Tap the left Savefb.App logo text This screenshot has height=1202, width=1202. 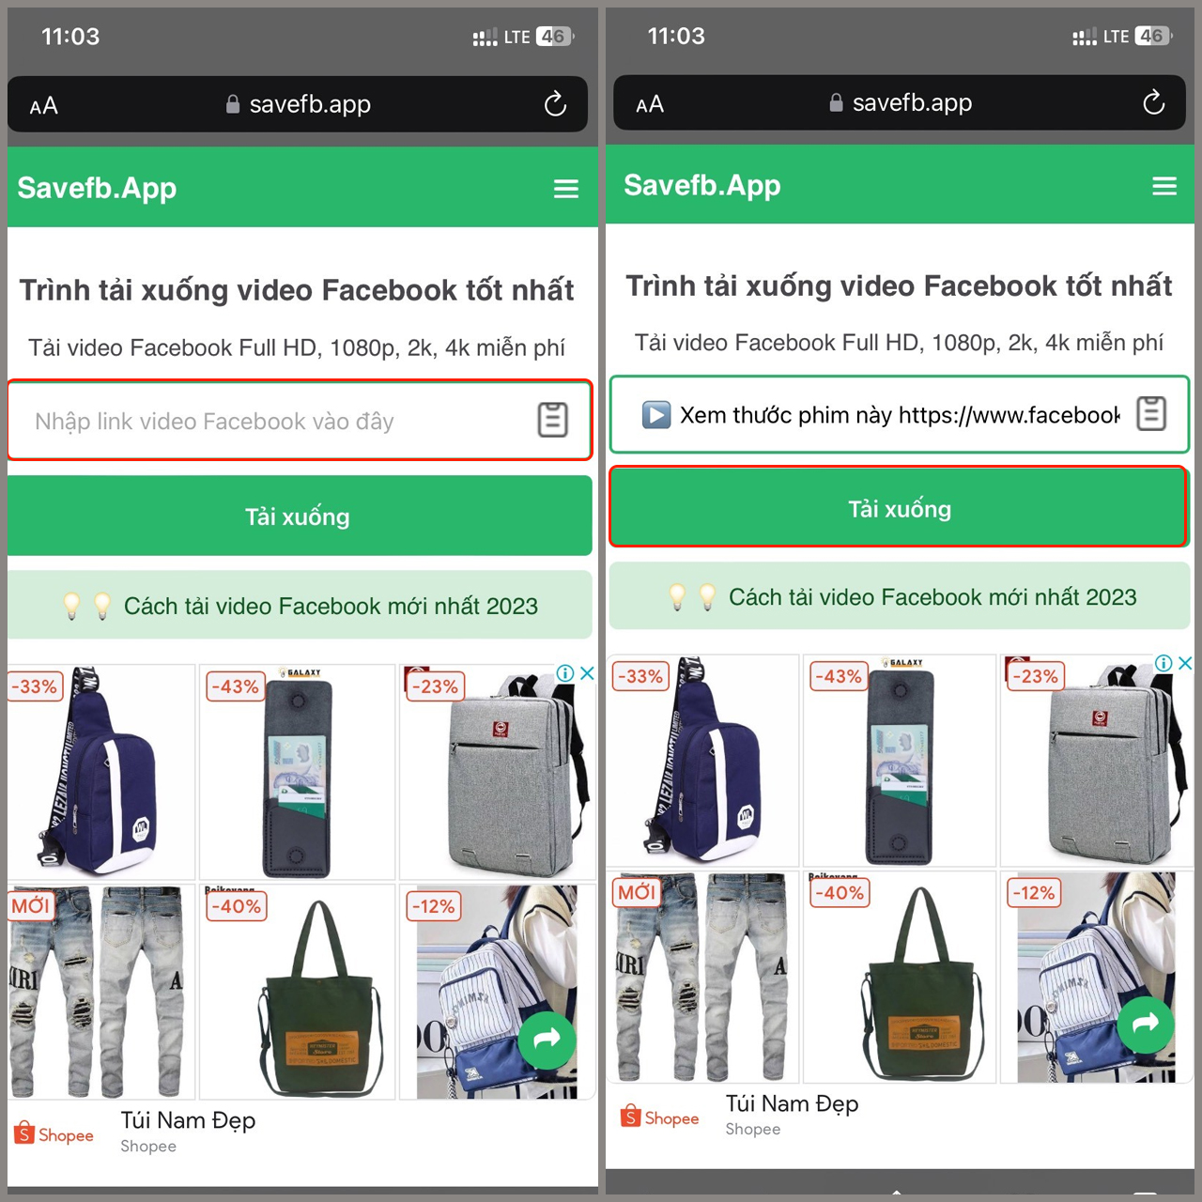97,188
